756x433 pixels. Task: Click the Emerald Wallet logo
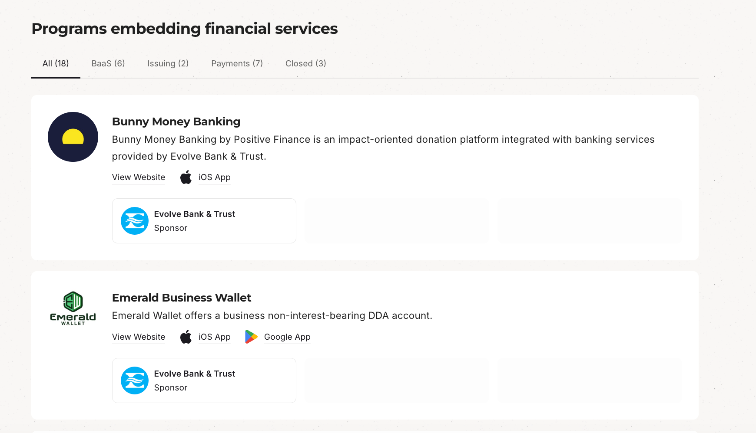73,308
